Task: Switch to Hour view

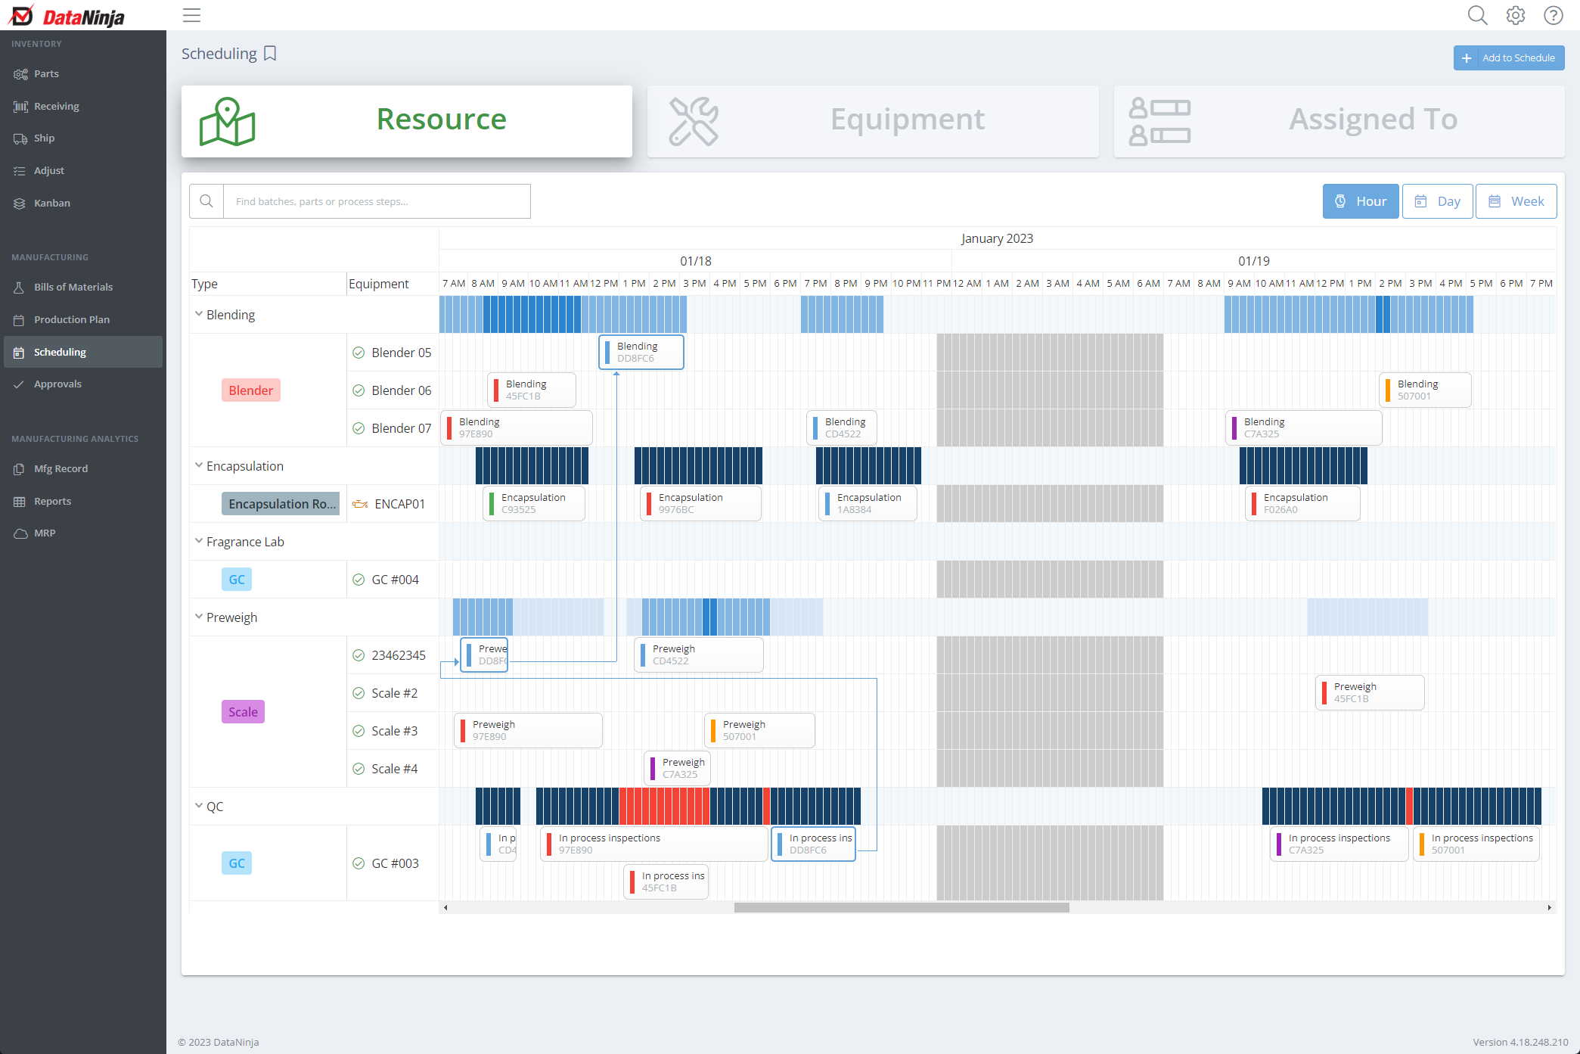Action: pos(1360,201)
